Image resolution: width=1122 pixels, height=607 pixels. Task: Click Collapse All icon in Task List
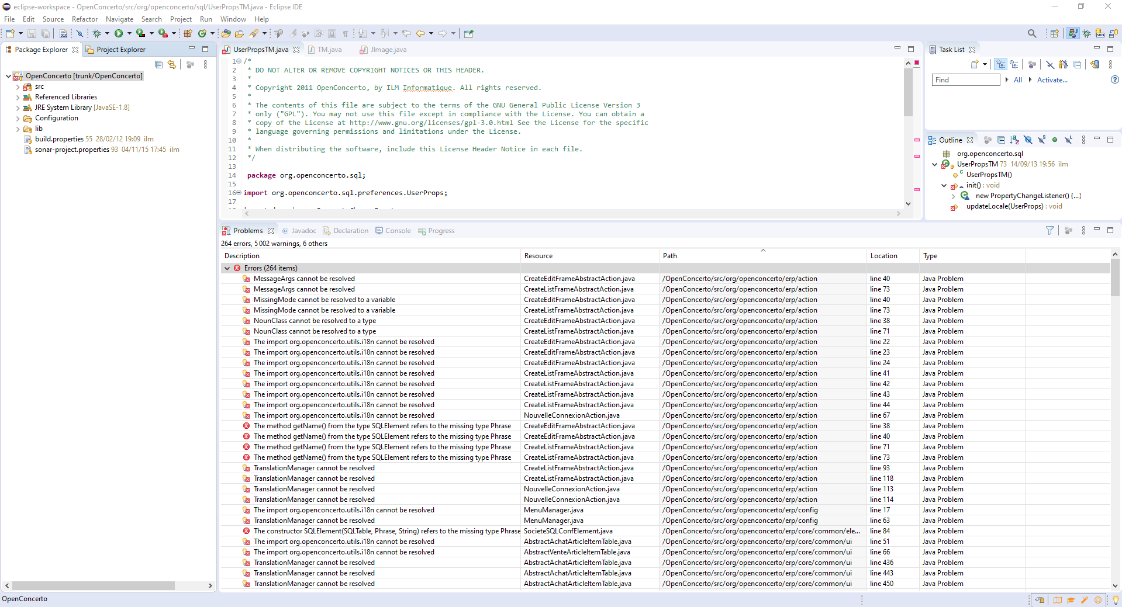[x=1077, y=64]
